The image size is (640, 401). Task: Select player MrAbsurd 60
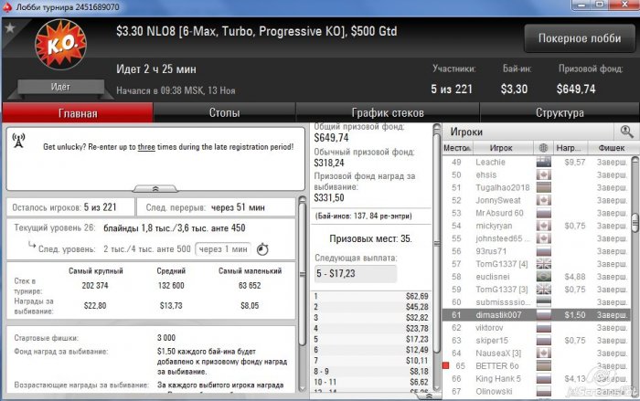pos(499,213)
